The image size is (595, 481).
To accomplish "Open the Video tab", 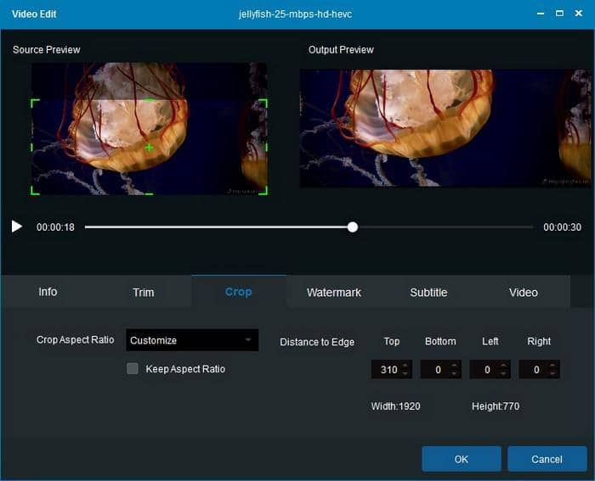I will point(524,293).
